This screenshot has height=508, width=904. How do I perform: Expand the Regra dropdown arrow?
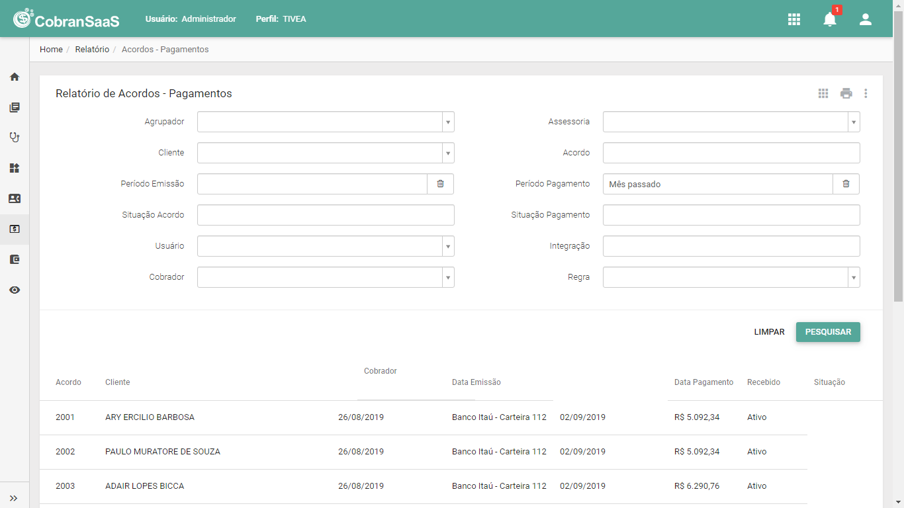(x=854, y=277)
